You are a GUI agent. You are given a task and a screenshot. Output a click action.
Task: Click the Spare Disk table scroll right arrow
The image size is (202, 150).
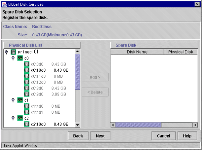tap(195, 125)
